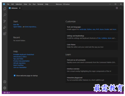
Task: Open the View menu
Action: pyautogui.click(x=25, y=4)
